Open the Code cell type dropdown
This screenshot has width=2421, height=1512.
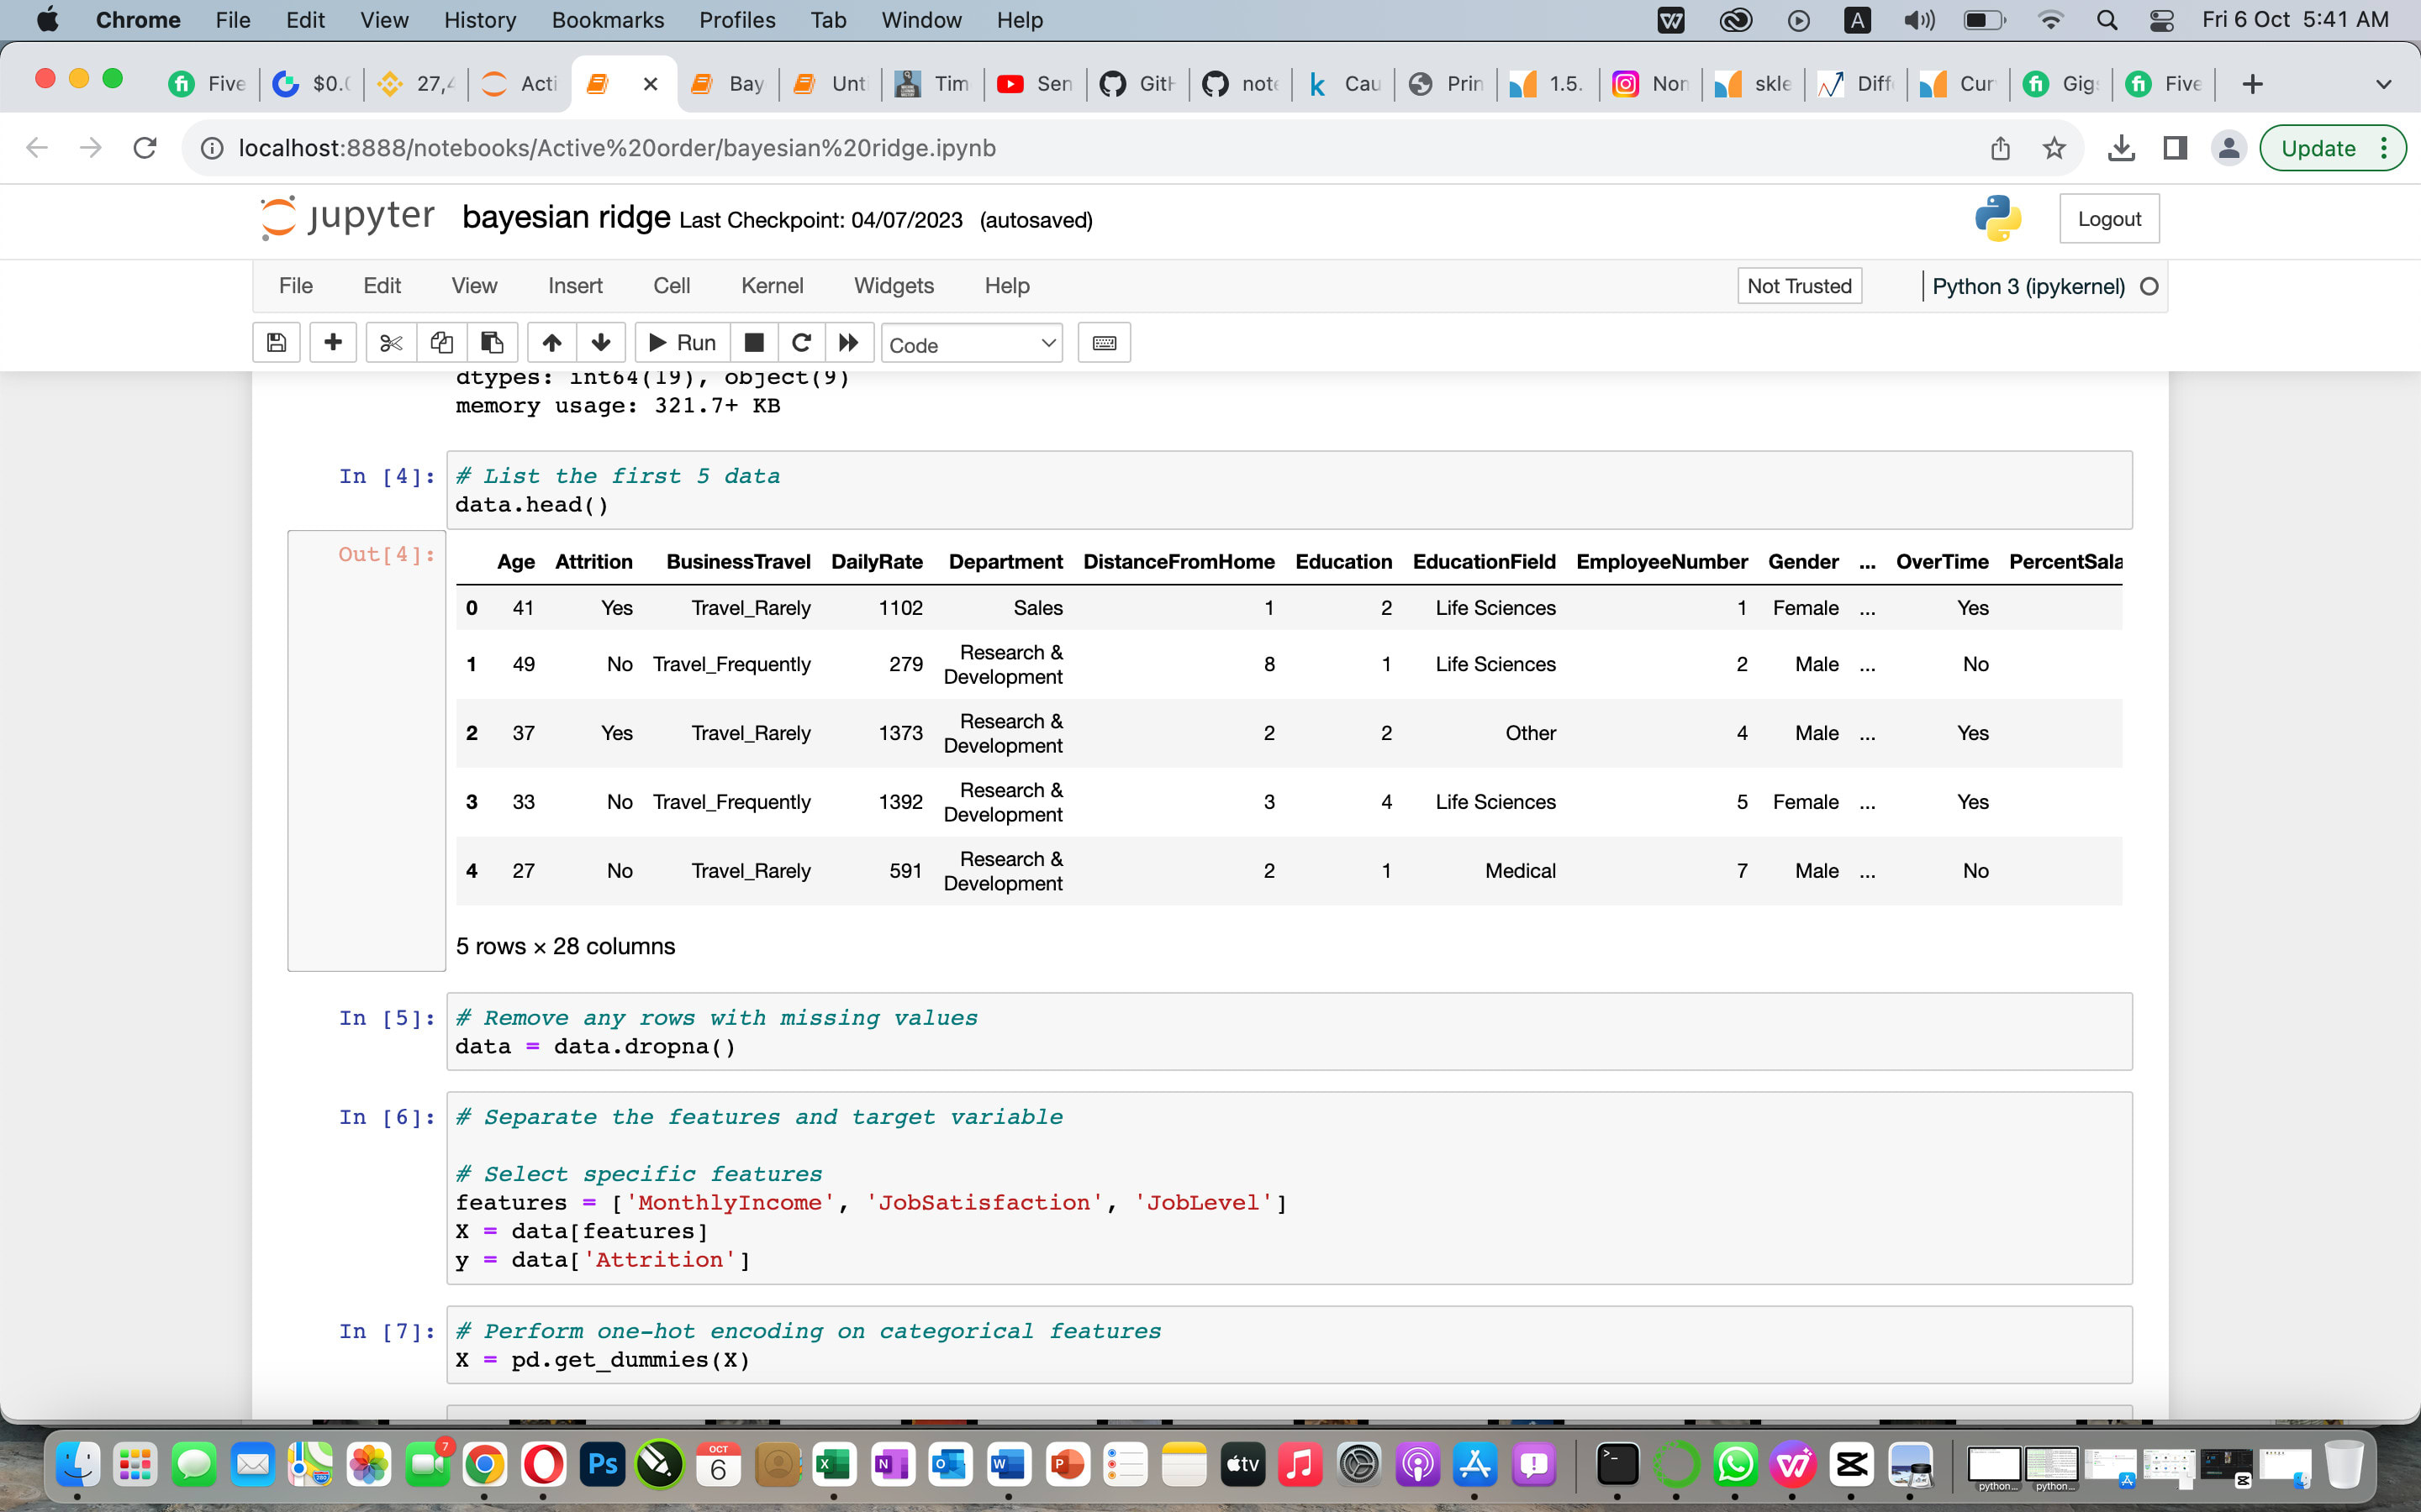point(972,344)
